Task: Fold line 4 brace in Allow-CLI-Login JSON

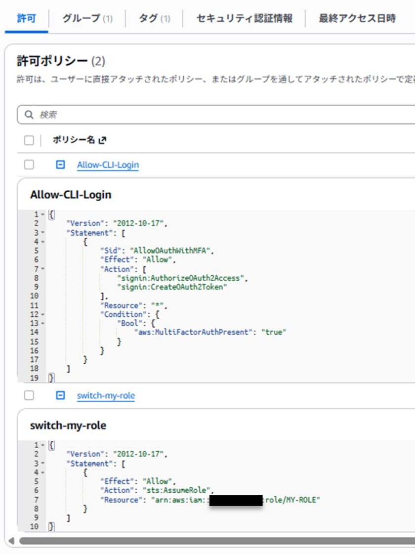Action: pos(43,242)
